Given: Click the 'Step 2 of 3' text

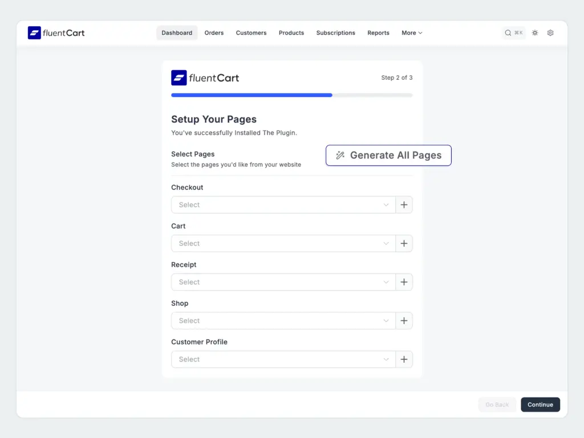Looking at the screenshot, I should [397, 78].
